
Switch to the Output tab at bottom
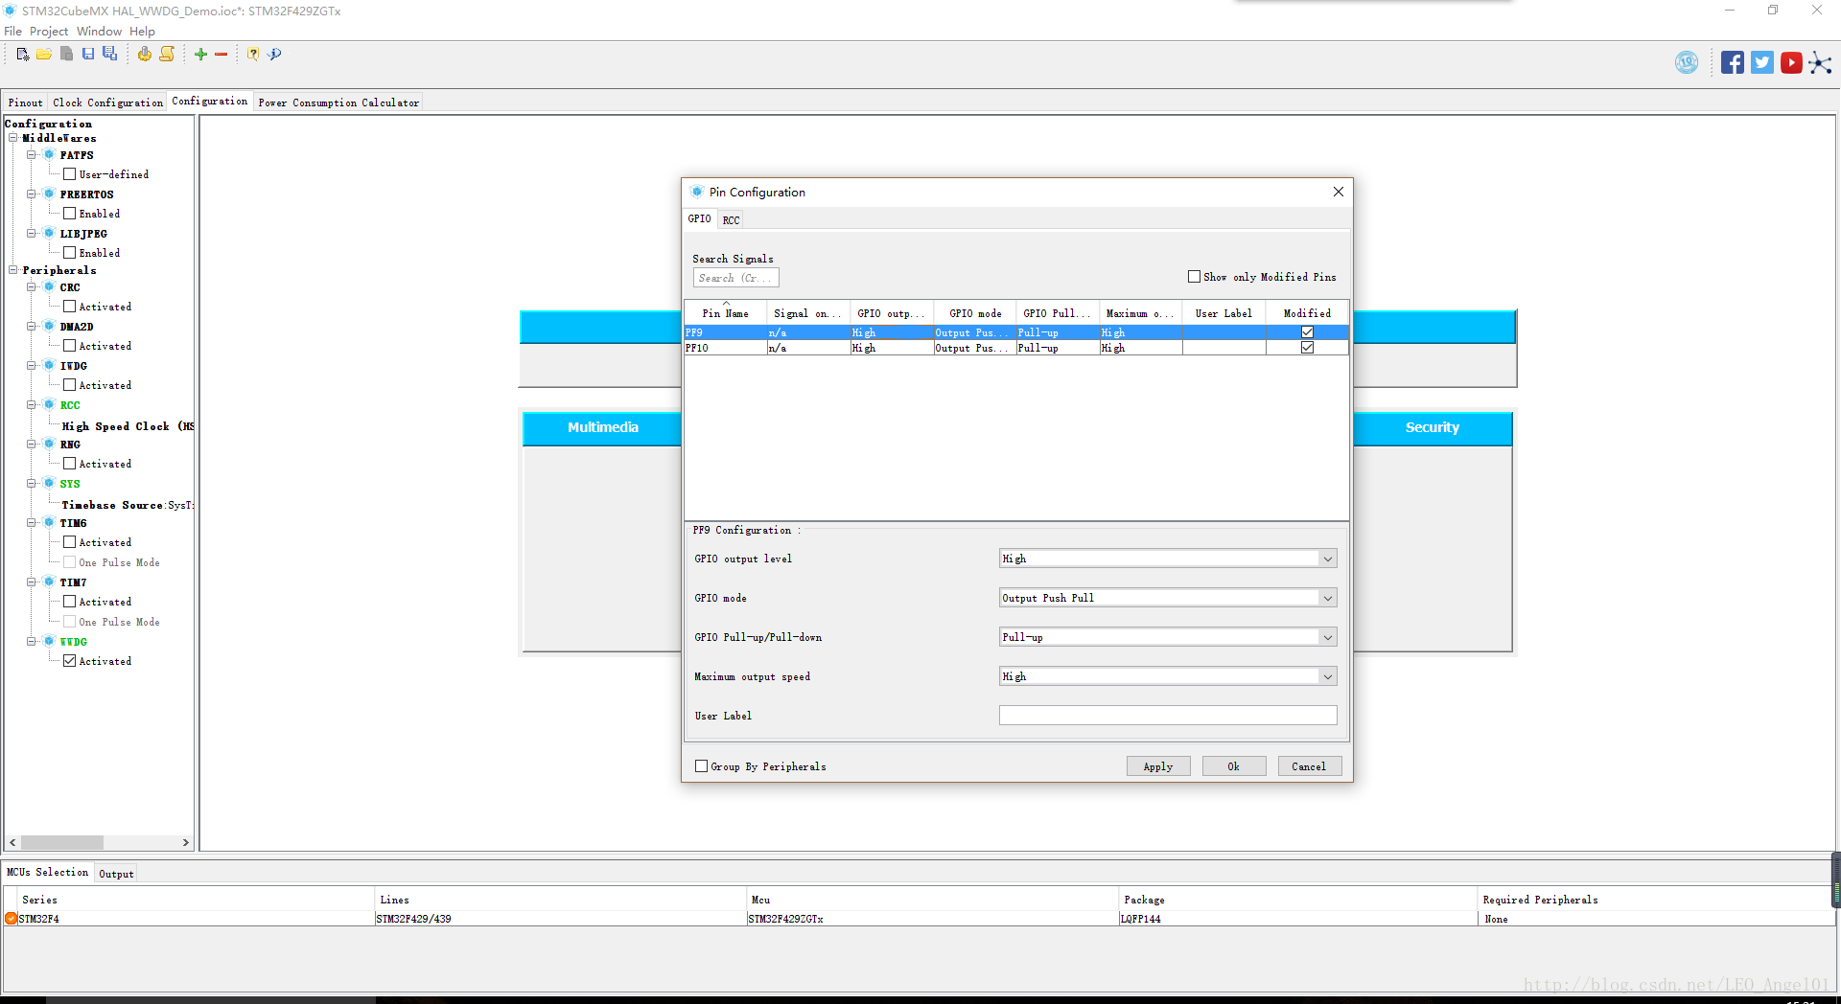pyautogui.click(x=116, y=874)
